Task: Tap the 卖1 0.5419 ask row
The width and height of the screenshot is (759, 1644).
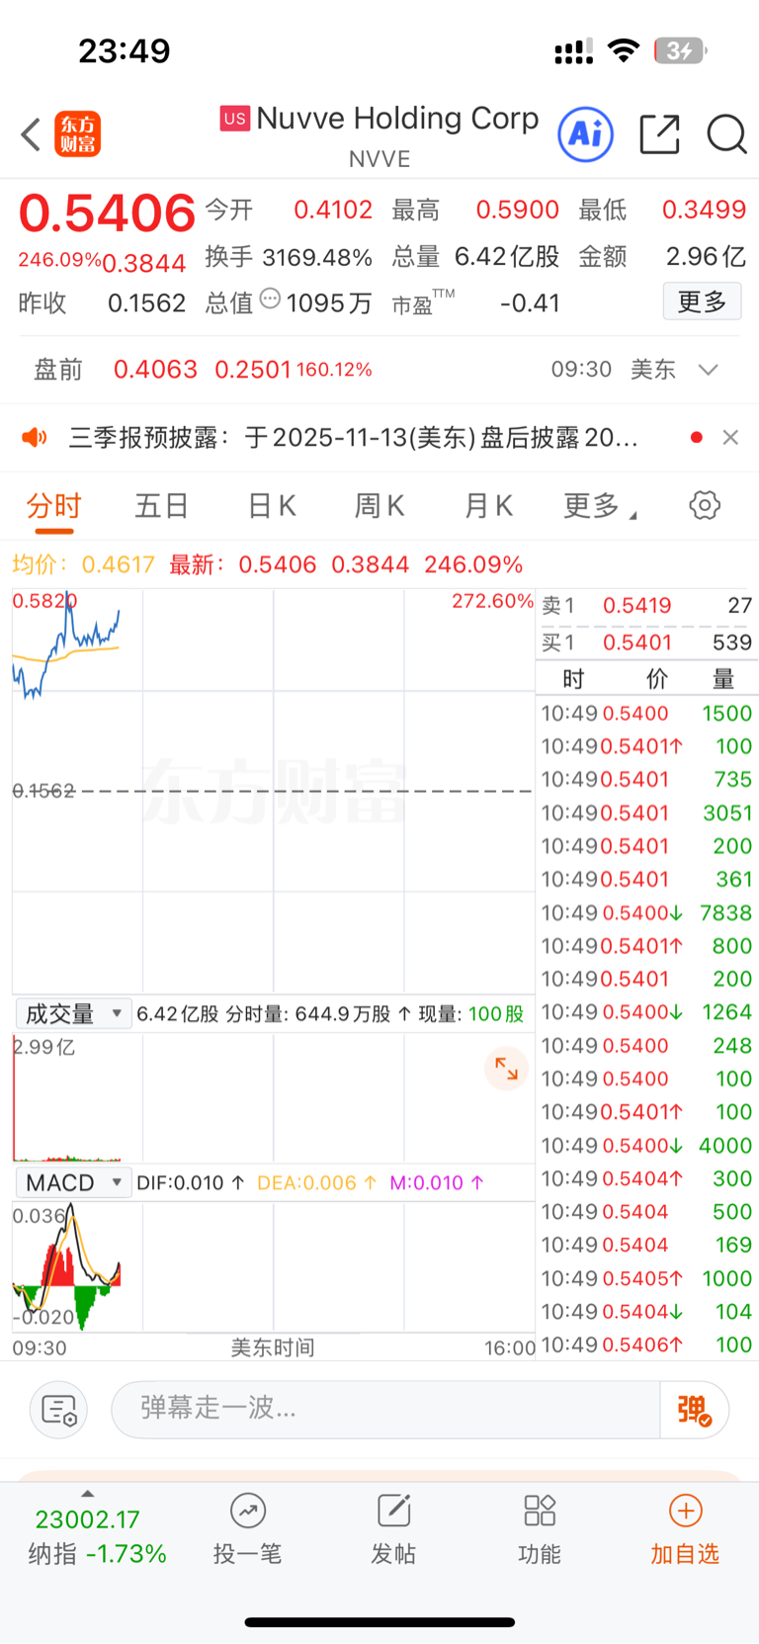Action: click(647, 605)
